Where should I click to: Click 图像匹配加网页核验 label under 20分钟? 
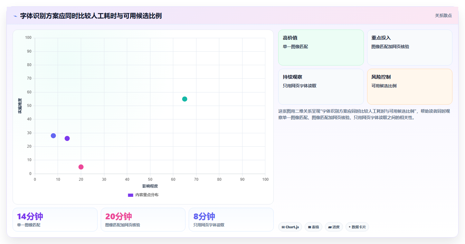pyautogui.click(x=123, y=225)
